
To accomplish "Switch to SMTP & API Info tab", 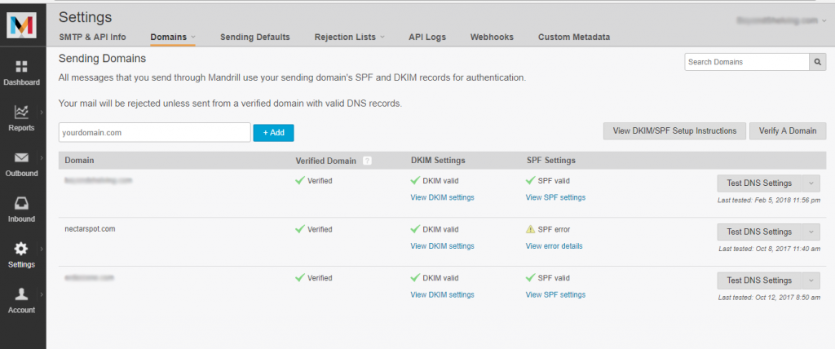I will pos(92,38).
